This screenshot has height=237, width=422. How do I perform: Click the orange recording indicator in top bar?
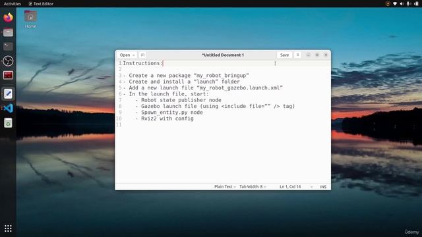click(x=388, y=4)
